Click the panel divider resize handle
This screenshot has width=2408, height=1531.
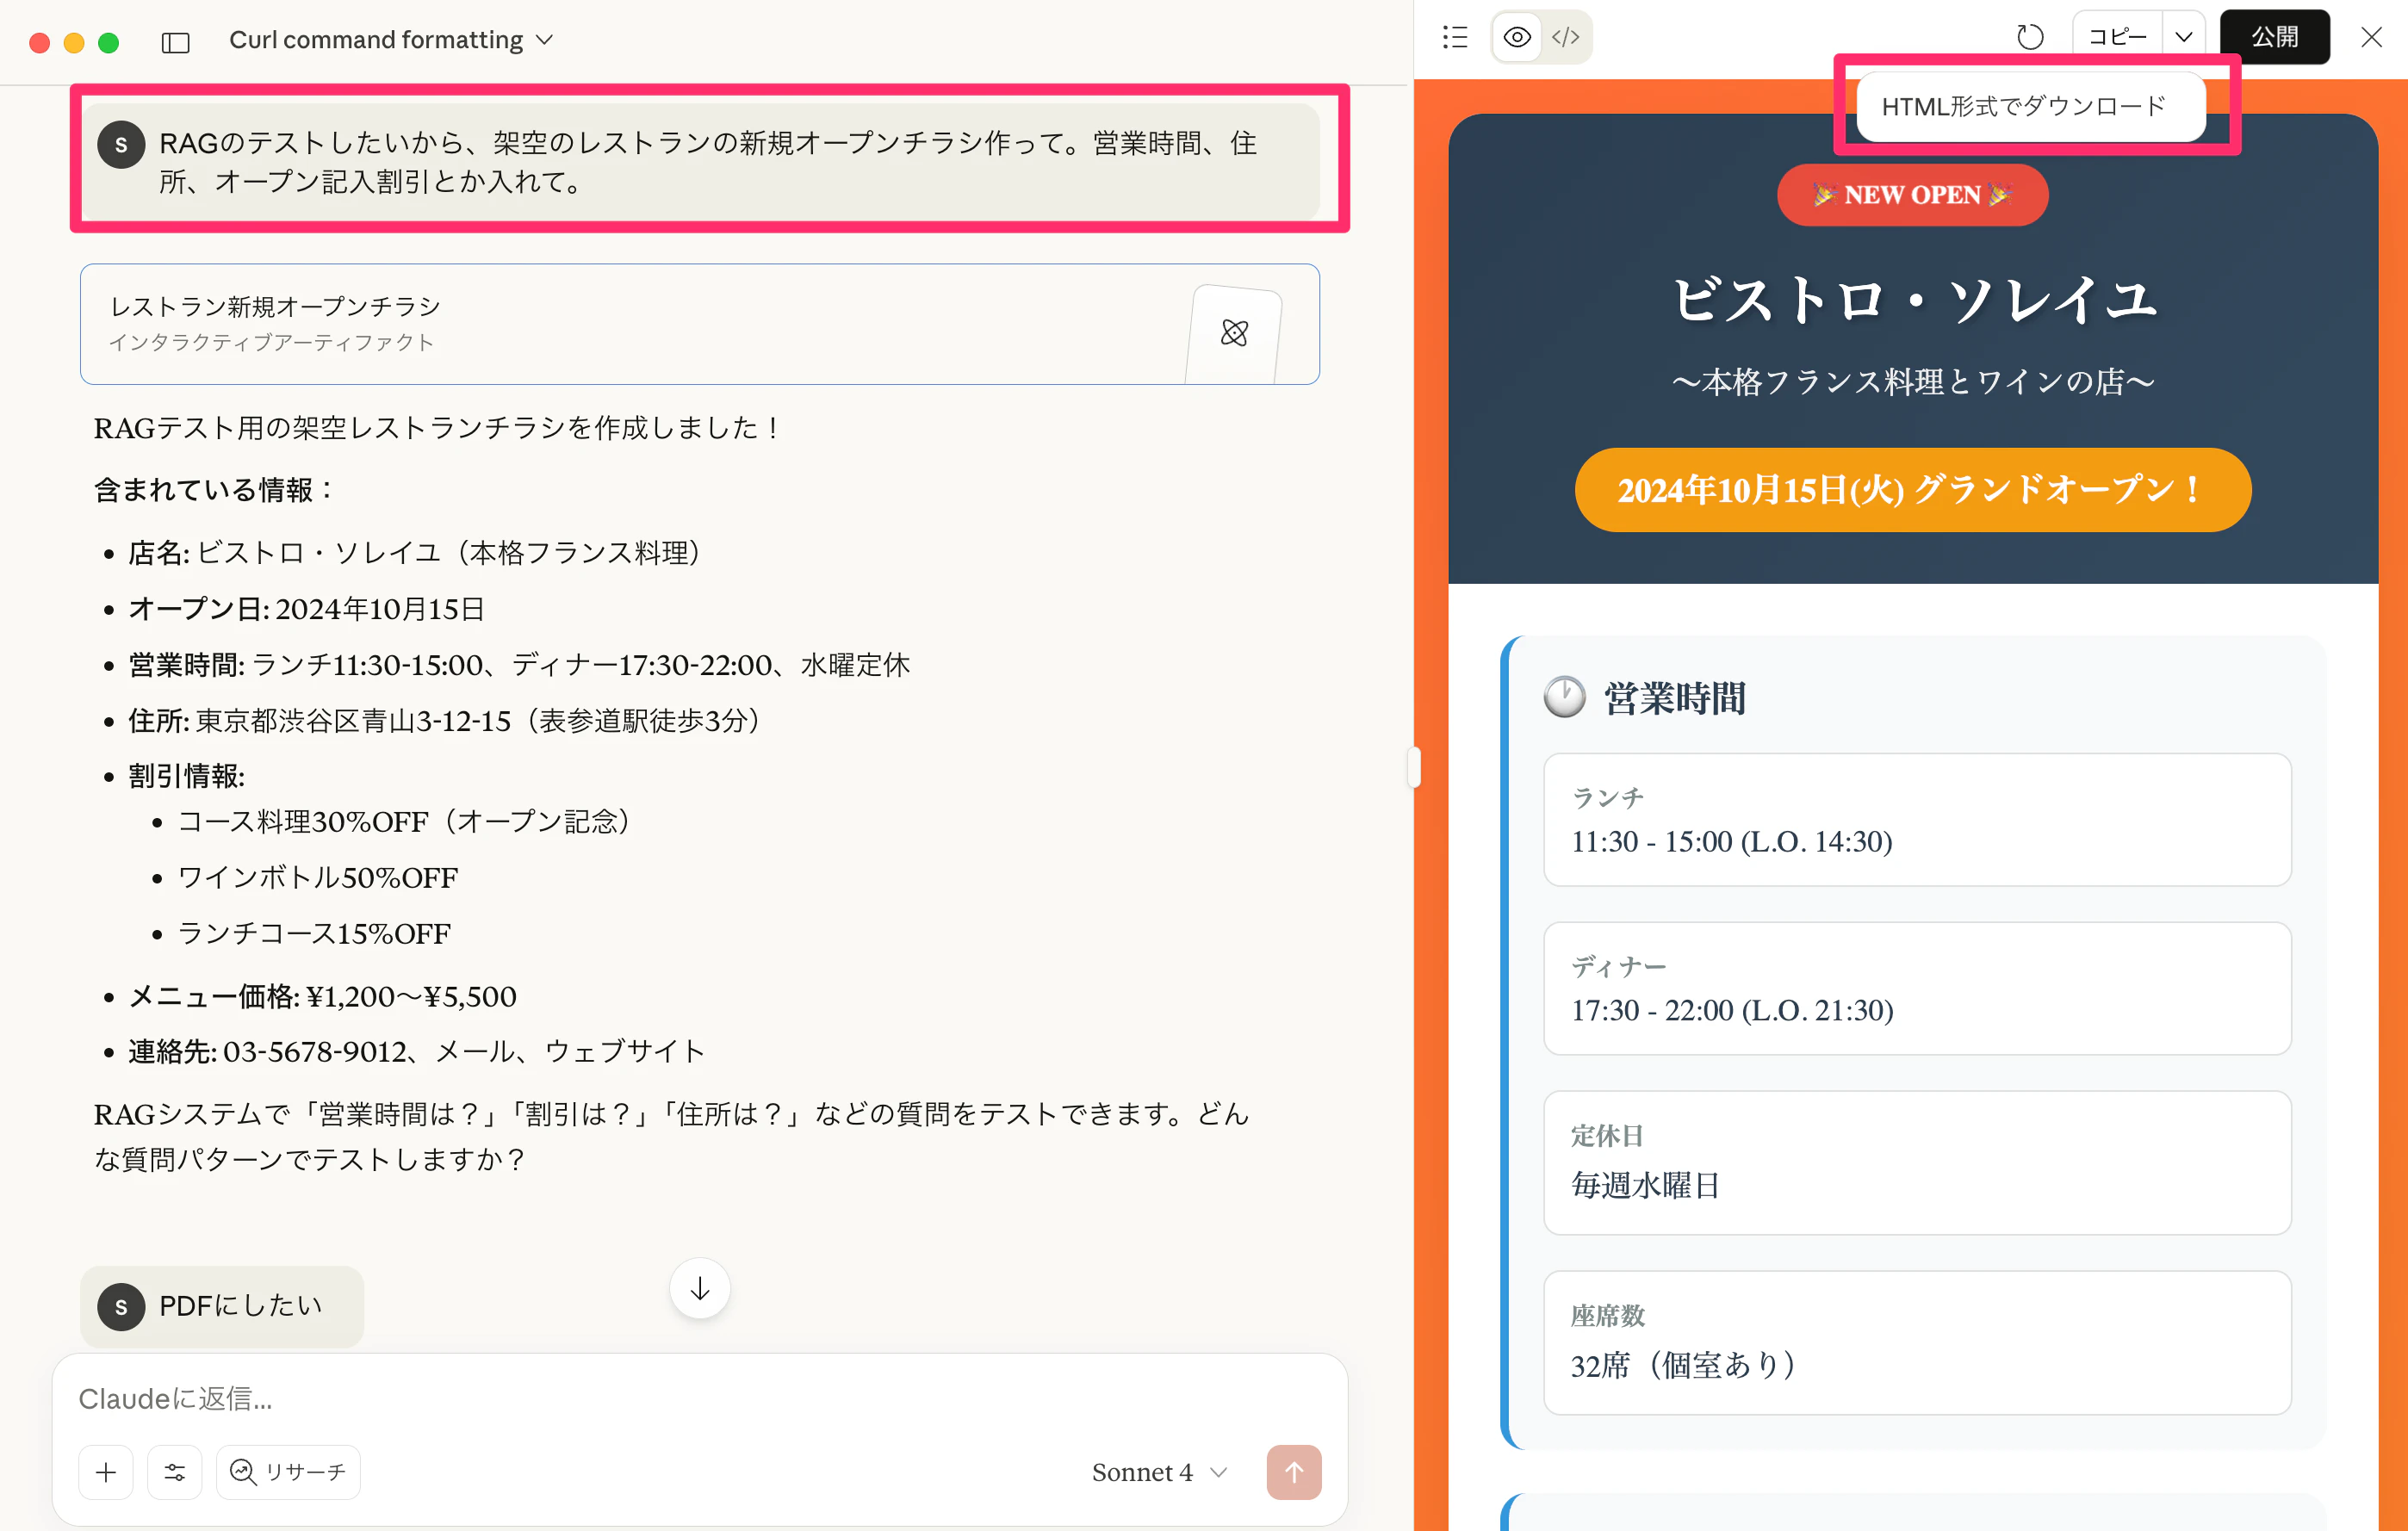point(1413,767)
